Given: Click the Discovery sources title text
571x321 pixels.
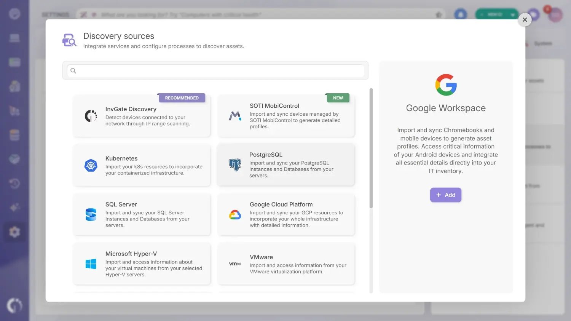Looking at the screenshot, I should tap(119, 36).
